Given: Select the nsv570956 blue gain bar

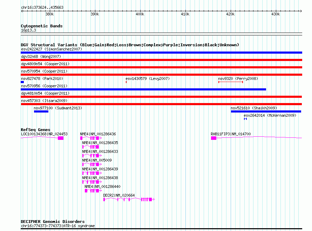Looking at the screenshot, I should 143,89.
